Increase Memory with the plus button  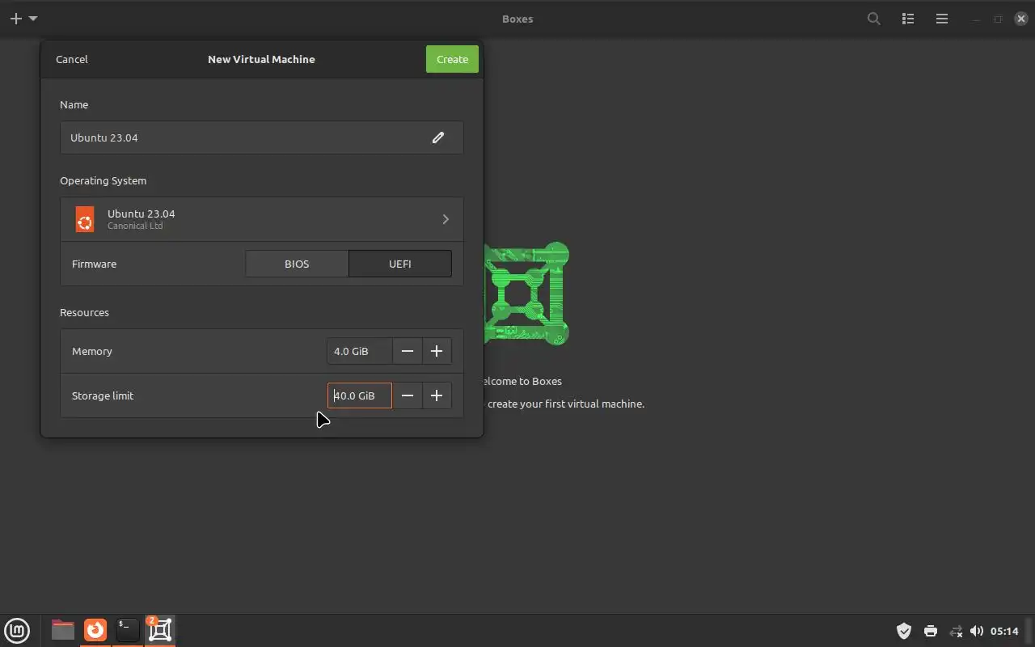coord(437,351)
